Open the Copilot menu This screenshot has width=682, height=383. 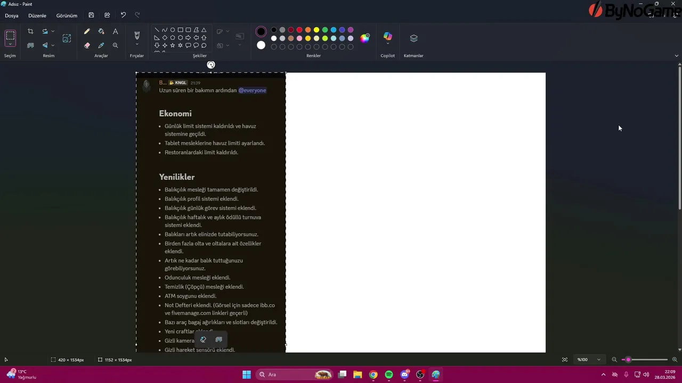coord(388,38)
